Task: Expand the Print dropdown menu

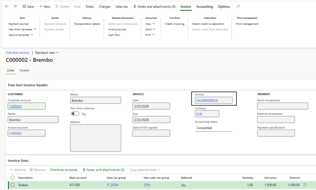Action: tap(150, 35)
